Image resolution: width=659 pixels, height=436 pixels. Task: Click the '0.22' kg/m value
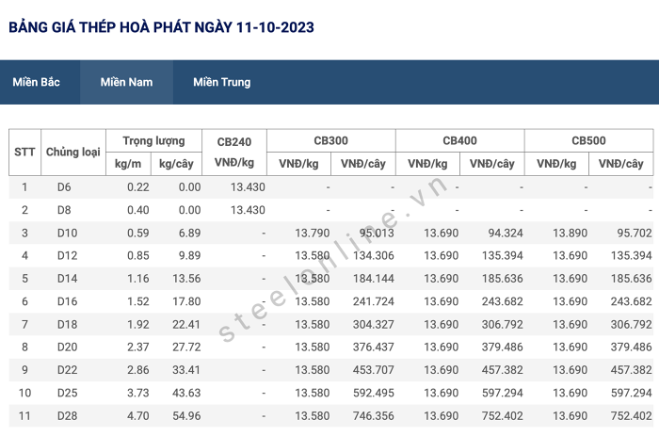pyautogui.click(x=138, y=187)
